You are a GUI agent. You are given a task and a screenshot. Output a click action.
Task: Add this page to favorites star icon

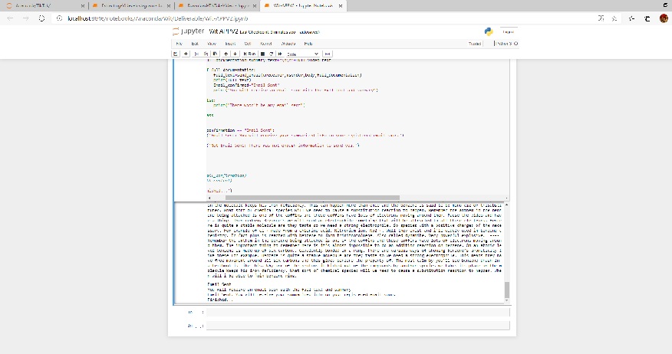point(614,18)
